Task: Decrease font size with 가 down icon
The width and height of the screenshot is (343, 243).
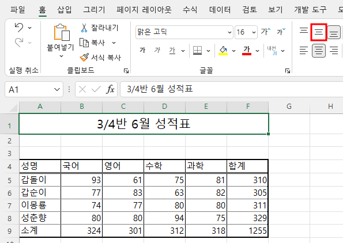Action: pyautogui.click(x=281, y=32)
